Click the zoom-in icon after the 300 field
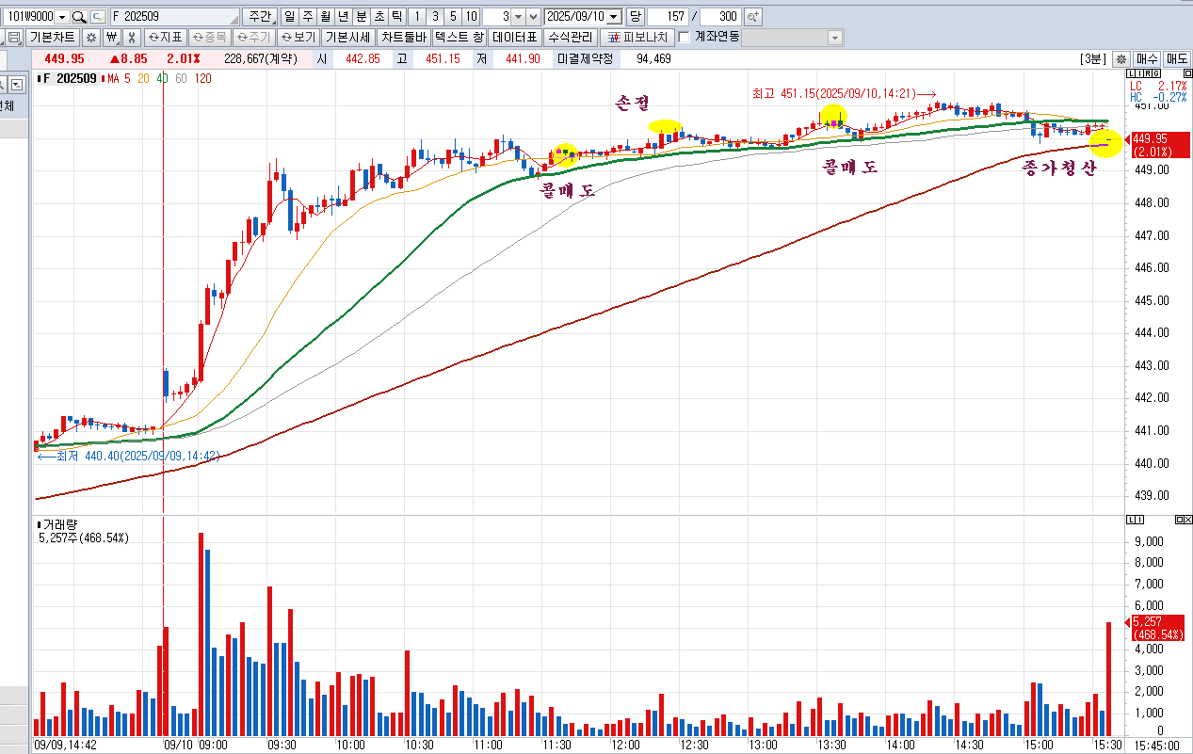This screenshot has height=754, width=1193. click(x=752, y=17)
